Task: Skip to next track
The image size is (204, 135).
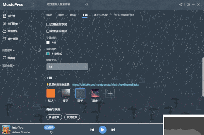Action: (113, 130)
